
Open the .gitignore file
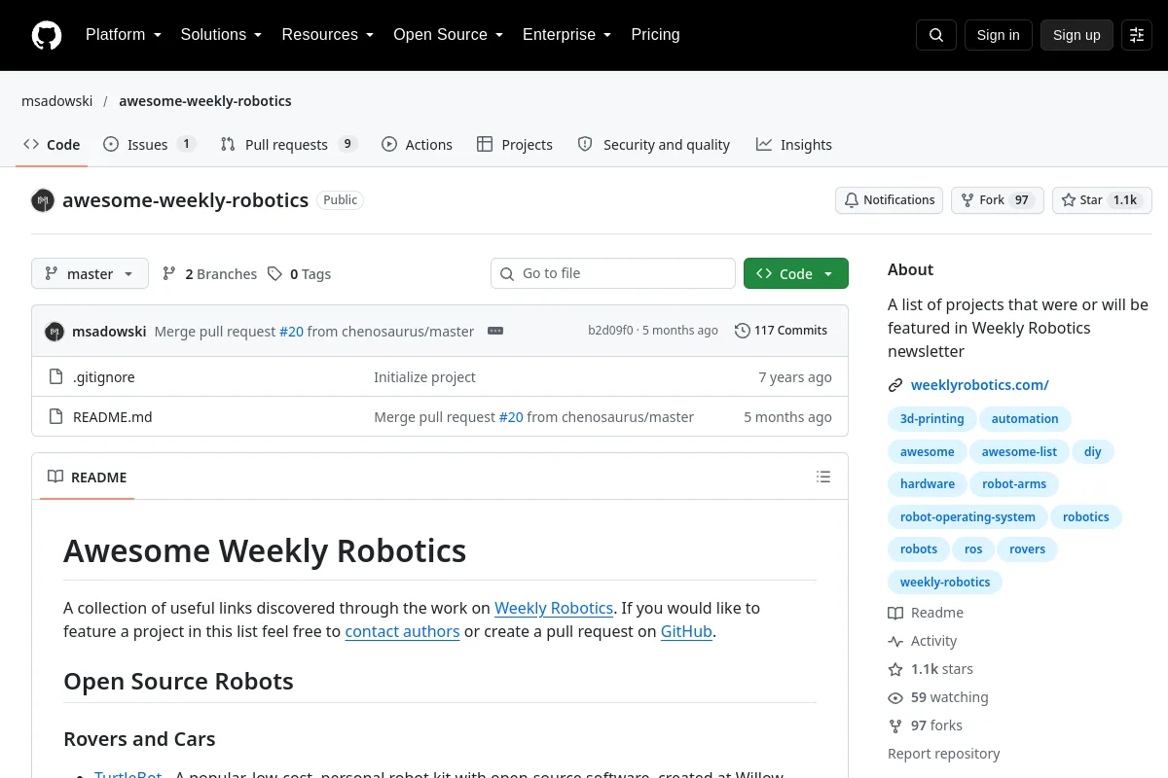104,377
